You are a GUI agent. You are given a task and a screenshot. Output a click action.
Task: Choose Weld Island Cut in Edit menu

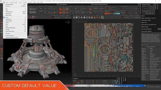click(x=15, y=12)
